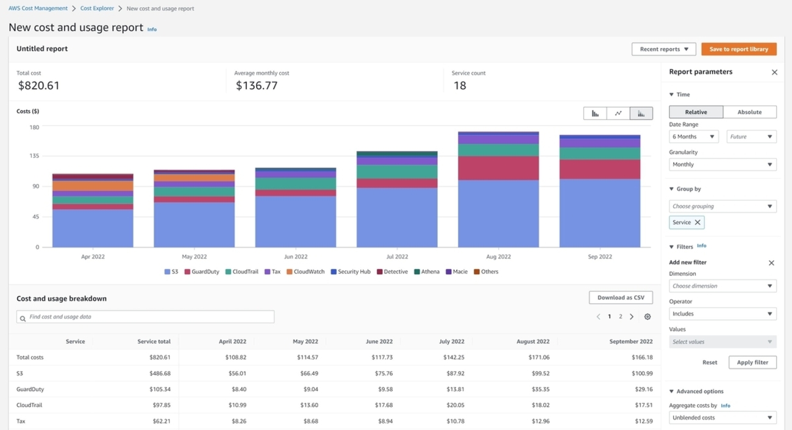792x430 pixels.
Task: Close the Report parameters panel
Action: [x=774, y=72]
